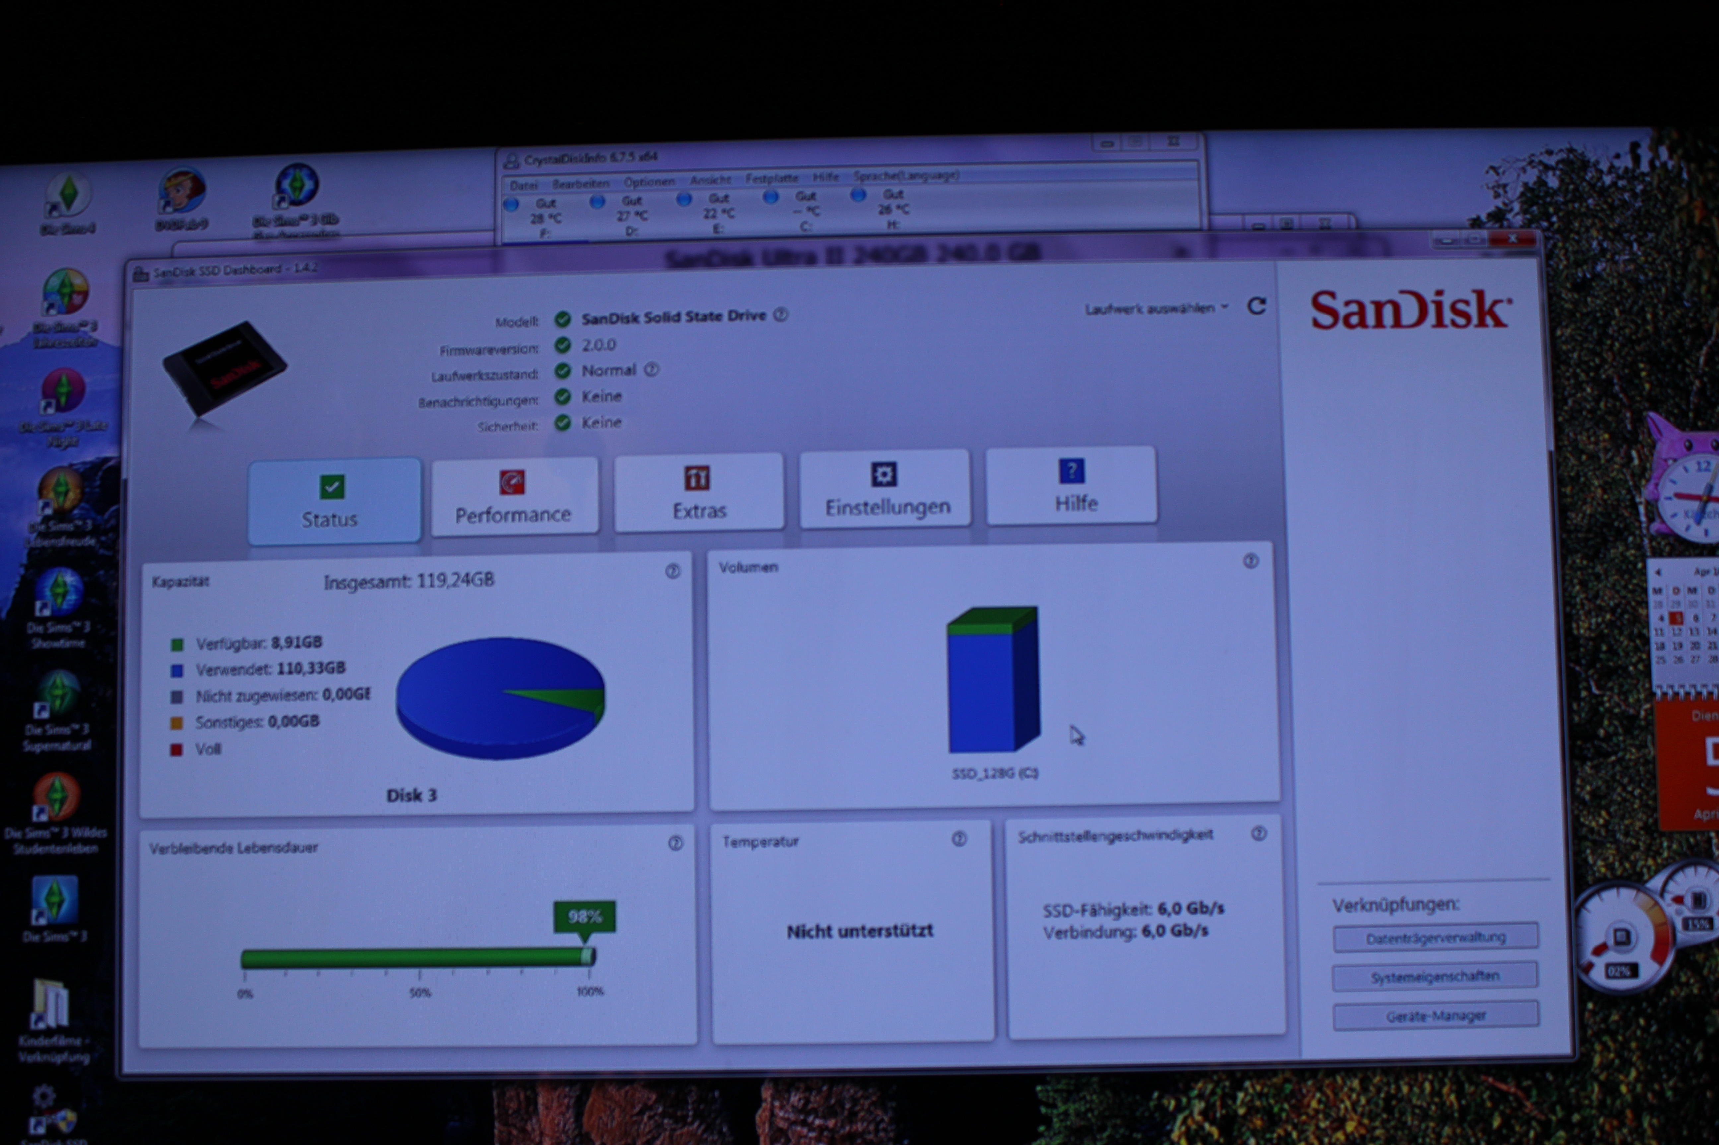Open Systemeigenschaften shortcut button
The width and height of the screenshot is (1719, 1145).
[1435, 976]
